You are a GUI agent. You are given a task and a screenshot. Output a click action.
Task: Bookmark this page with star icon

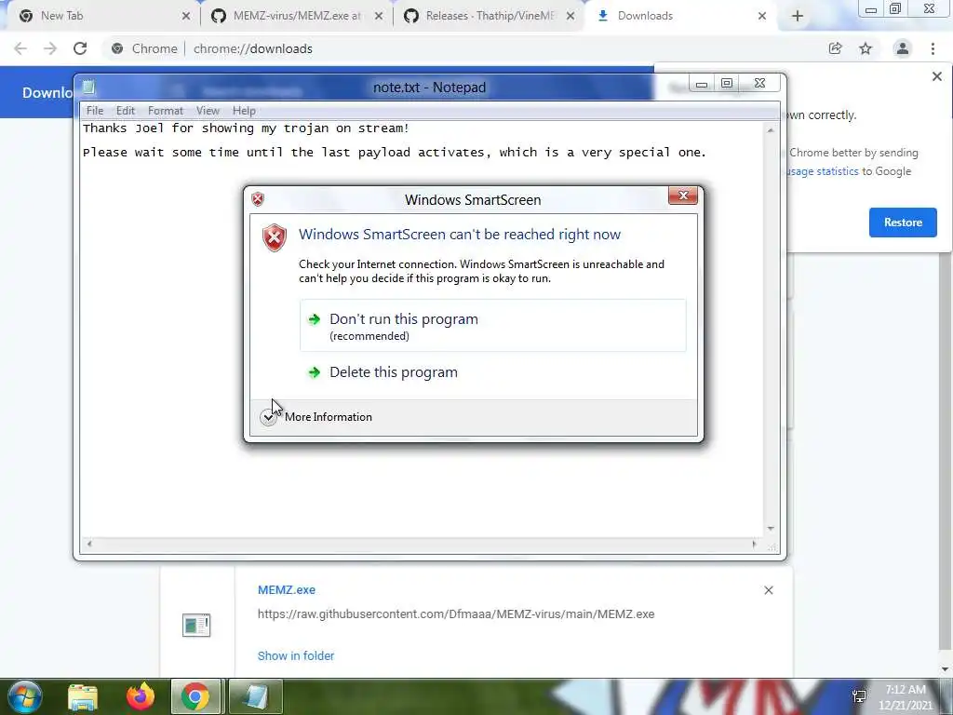(x=866, y=48)
